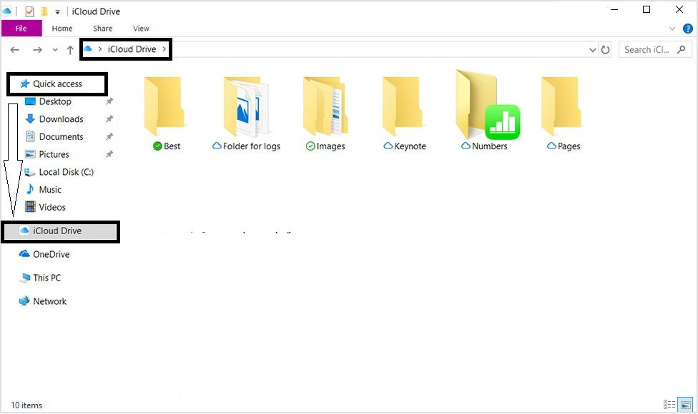Refresh the iCloud Drive view
This screenshot has height=414, width=698.
605,50
